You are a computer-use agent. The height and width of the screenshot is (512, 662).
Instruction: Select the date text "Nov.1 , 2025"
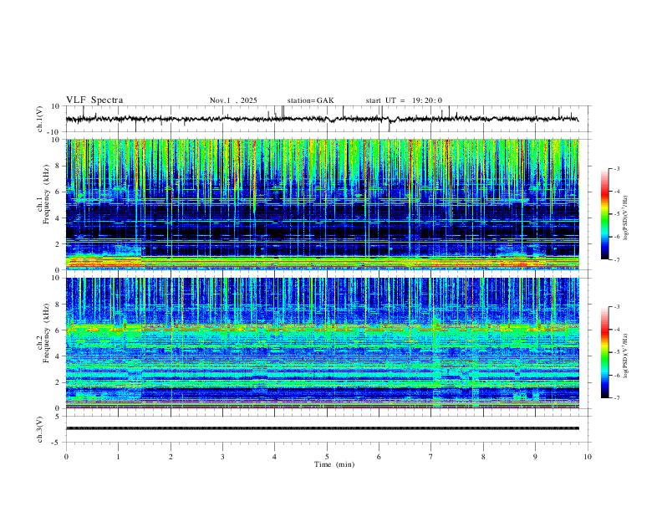(233, 100)
